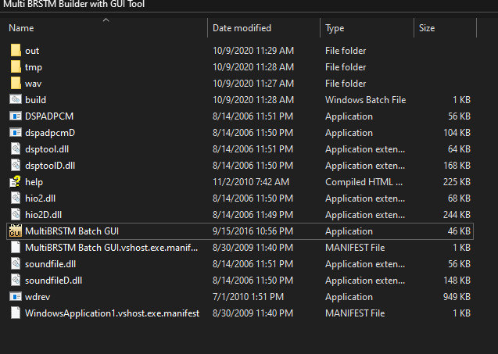Toggle sort direction arrow above Name
Image resolution: width=498 pixels, height=354 pixels.
click(x=106, y=20)
